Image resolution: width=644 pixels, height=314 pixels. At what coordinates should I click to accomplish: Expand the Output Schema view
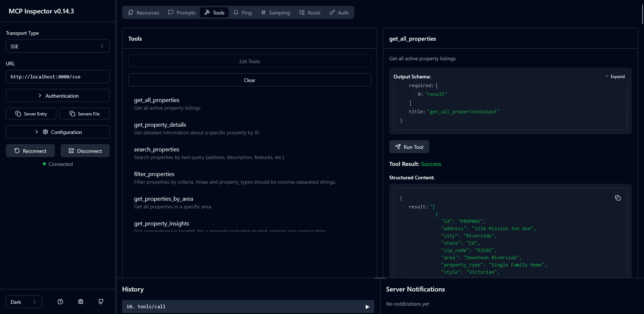pos(615,77)
